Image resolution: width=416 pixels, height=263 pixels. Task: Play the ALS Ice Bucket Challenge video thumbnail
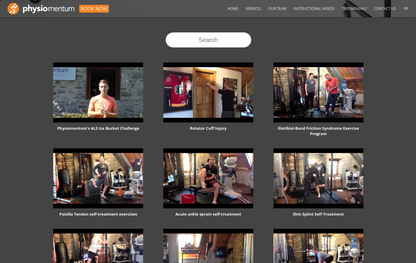[x=98, y=92]
